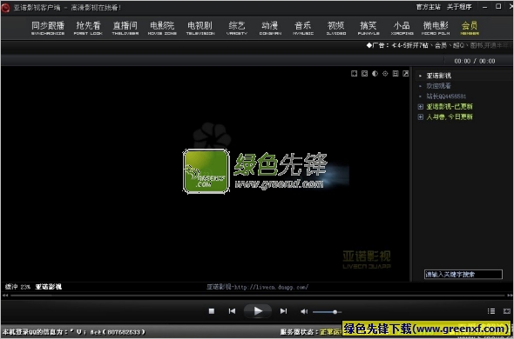Viewport: 514px width, 339px height.
Task: Click the first video overlay icon (fit screen)
Action: (354, 74)
